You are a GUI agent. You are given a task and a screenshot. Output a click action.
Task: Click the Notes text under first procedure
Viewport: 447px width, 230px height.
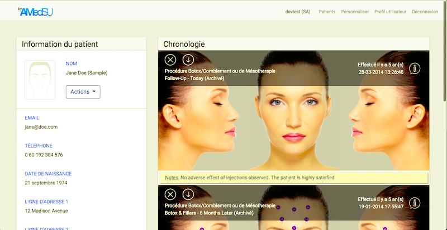250,178
